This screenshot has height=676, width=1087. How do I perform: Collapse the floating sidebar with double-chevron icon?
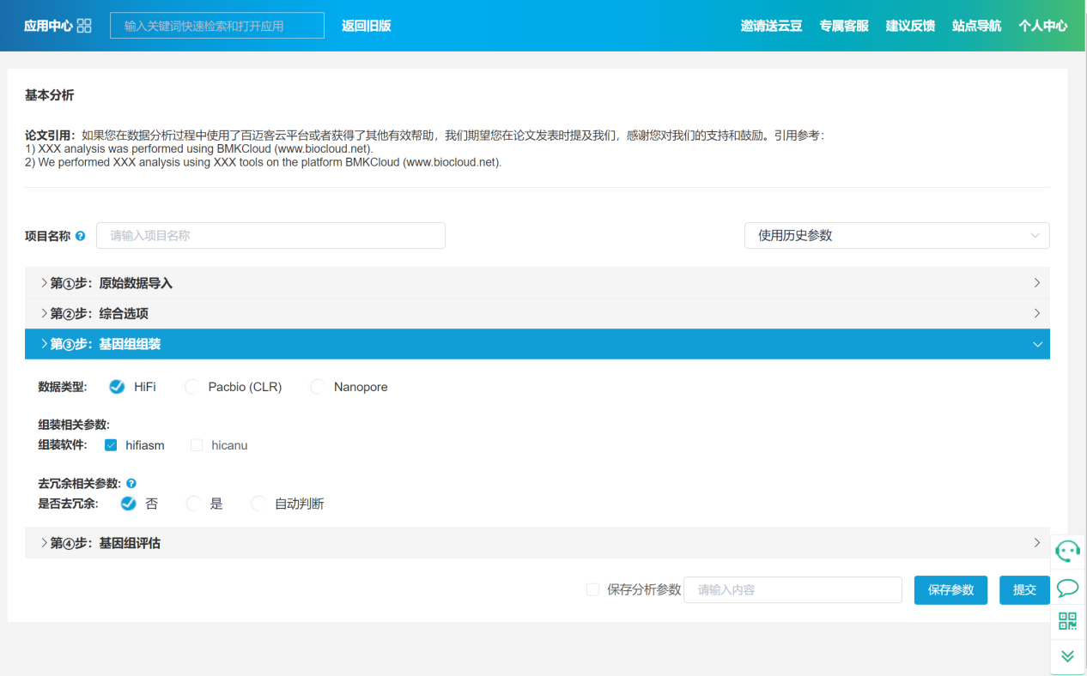1067,656
